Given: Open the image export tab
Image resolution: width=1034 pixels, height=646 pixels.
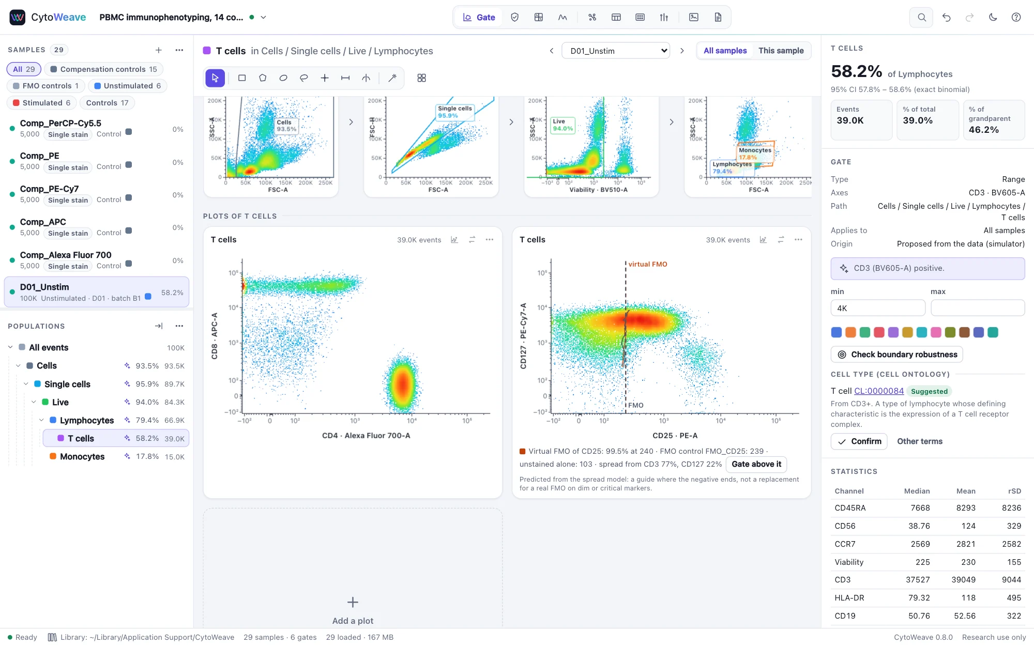Looking at the screenshot, I should tap(694, 17).
